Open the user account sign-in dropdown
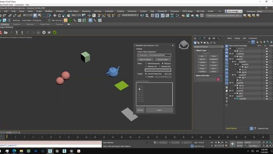The height and width of the screenshot is (154, 273). coord(233,12)
